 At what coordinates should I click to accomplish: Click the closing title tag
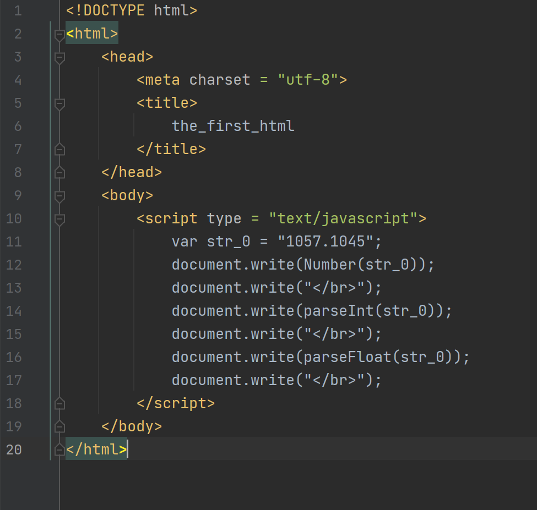[x=171, y=149]
